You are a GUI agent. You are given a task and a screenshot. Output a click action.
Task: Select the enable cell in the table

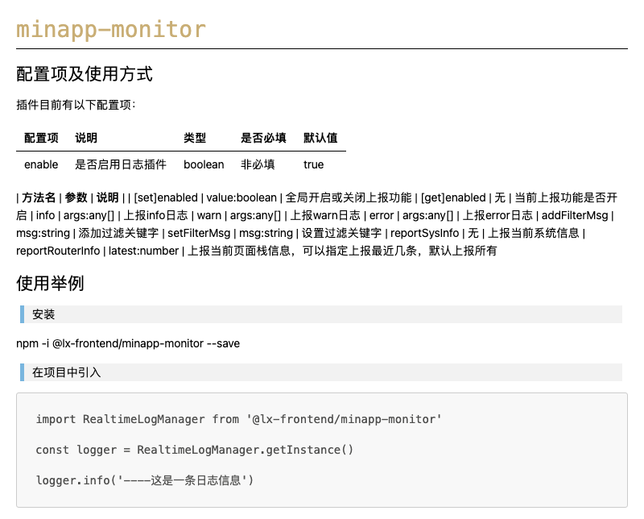pyautogui.click(x=41, y=164)
